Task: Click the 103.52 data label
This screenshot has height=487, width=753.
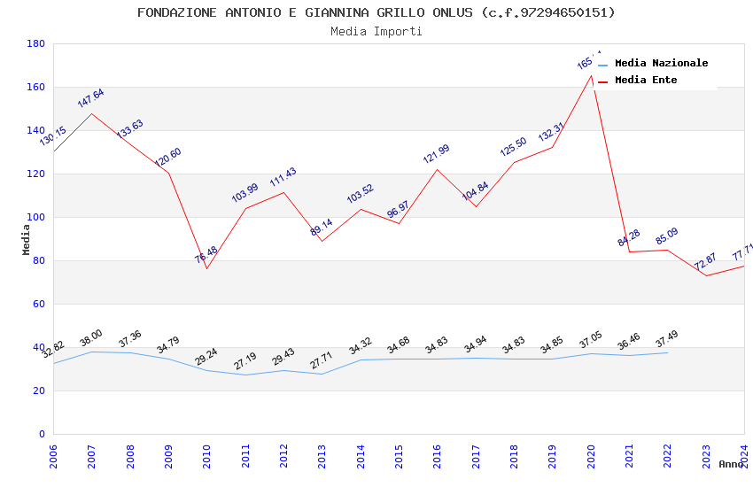Action: coord(361,194)
